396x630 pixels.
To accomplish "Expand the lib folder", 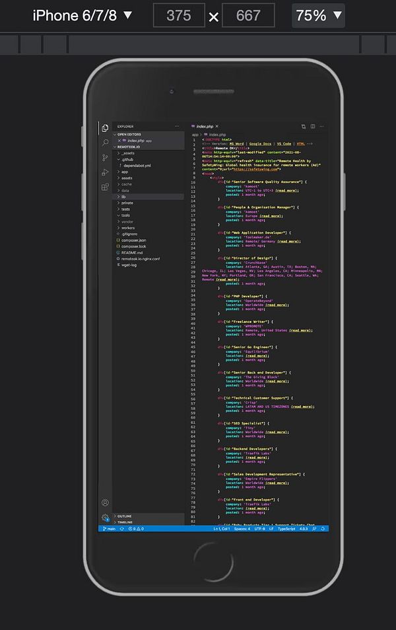I will [121, 197].
